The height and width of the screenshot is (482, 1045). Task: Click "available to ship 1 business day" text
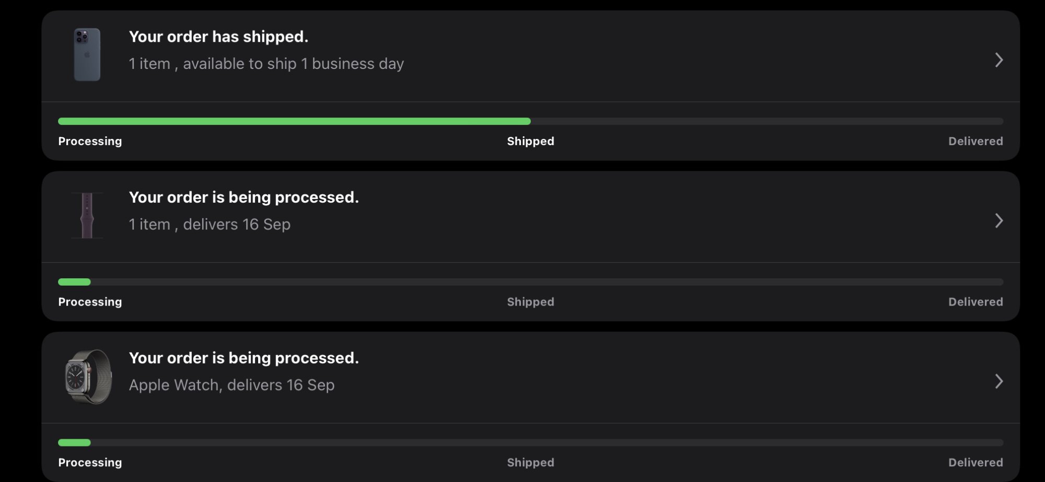[x=293, y=64]
